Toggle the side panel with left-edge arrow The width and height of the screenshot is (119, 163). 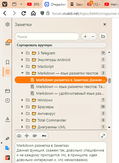pyautogui.click(x=1, y=143)
